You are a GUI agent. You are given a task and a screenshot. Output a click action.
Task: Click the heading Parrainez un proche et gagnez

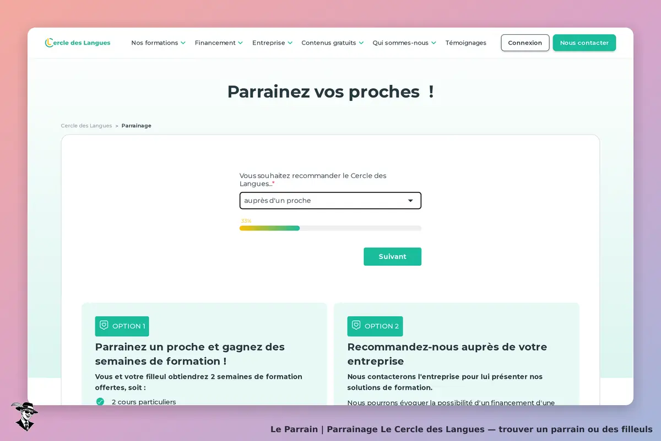point(190,354)
